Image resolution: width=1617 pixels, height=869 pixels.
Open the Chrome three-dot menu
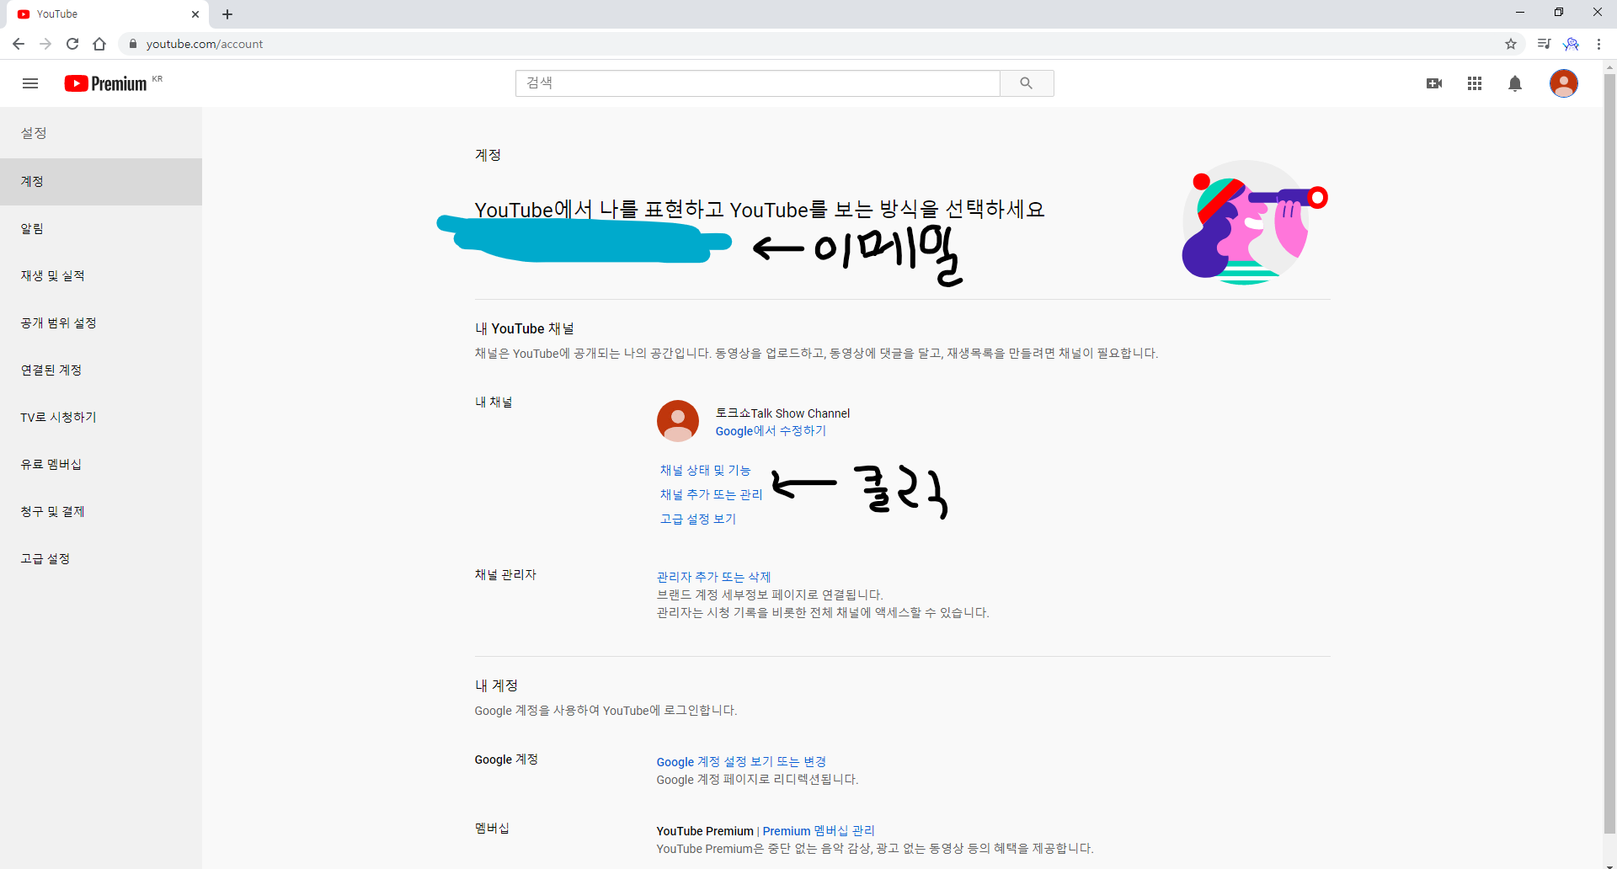1598,44
